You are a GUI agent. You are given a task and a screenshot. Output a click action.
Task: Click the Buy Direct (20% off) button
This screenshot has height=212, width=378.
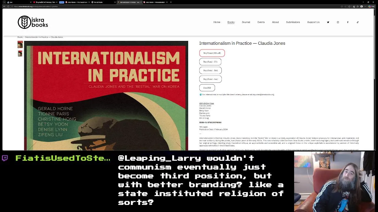pyautogui.click(x=212, y=53)
